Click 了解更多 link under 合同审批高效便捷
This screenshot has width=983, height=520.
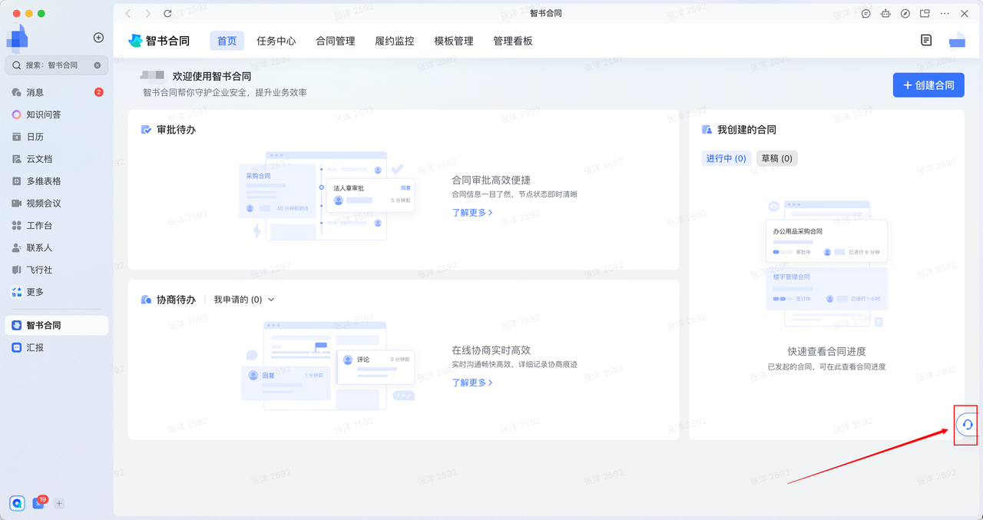[472, 213]
